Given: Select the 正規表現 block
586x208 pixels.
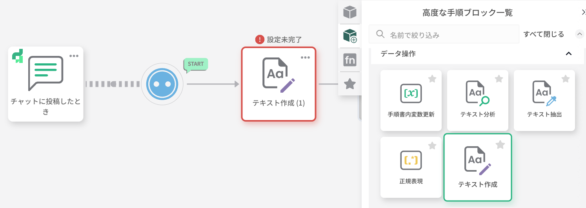Looking at the screenshot, I should pos(411,167).
